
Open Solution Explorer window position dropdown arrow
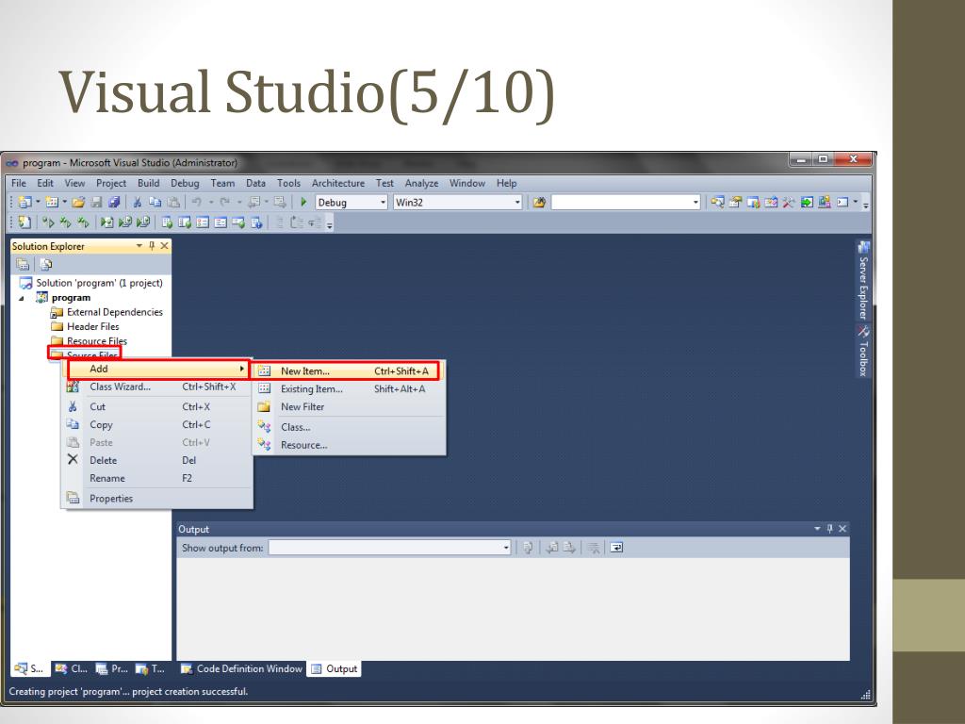click(x=139, y=246)
